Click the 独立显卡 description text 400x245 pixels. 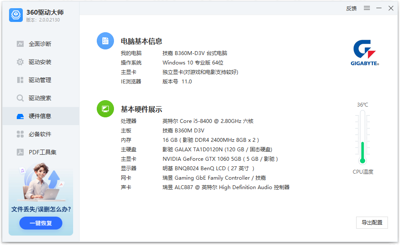[x=200, y=72]
